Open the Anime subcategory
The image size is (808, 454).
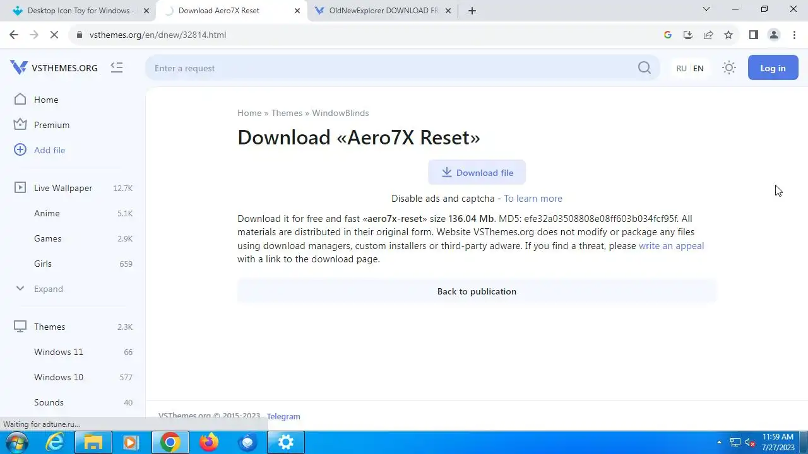47,213
